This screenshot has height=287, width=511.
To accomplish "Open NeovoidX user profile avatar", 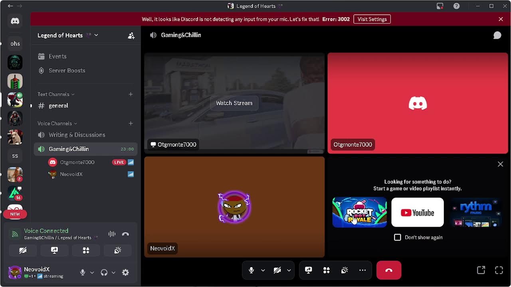I will point(15,272).
